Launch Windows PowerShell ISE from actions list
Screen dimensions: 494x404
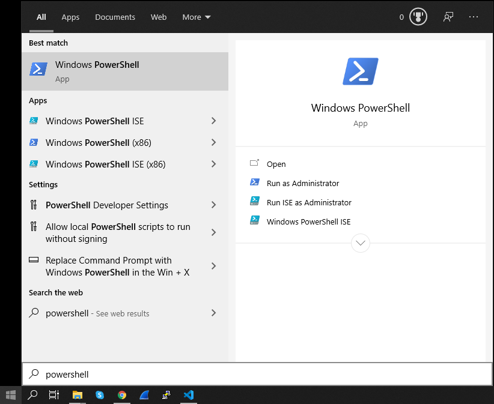point(308,222)
